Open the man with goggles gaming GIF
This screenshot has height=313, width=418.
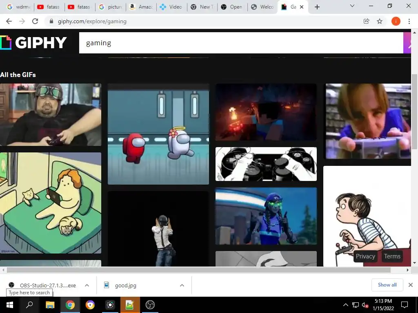click(x=51, y=115)
